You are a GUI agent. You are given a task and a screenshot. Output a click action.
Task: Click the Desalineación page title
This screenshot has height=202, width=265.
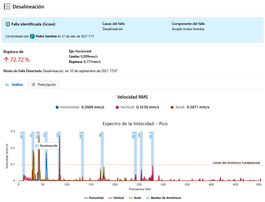coord(28,7)
